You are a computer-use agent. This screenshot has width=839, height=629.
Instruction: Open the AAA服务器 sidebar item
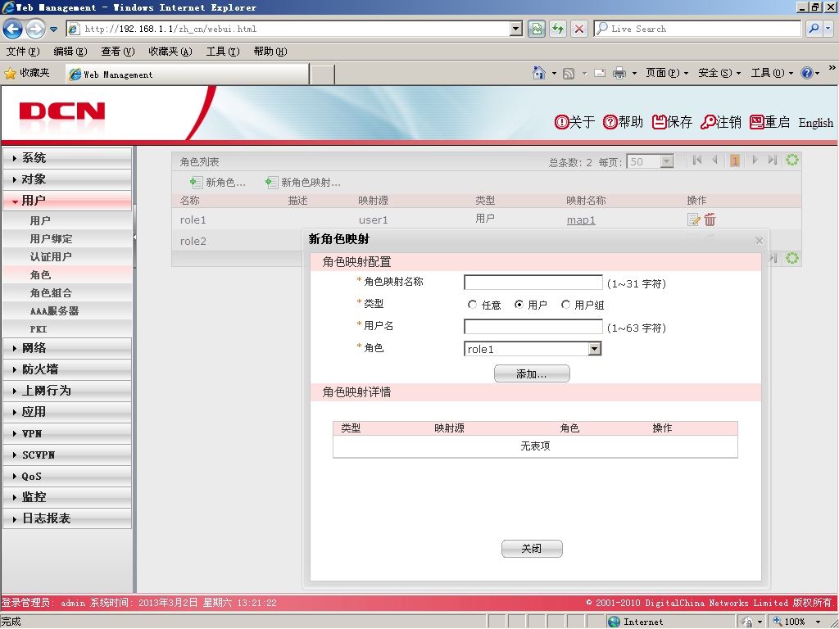point(67,310)
